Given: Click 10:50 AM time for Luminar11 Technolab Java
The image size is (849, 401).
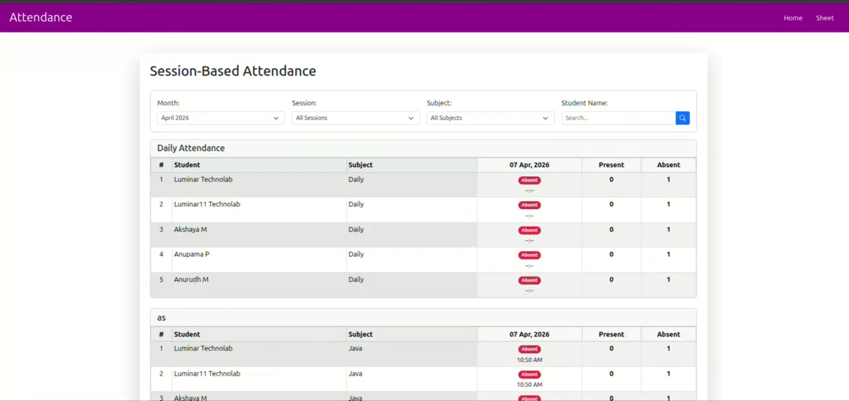Looking at the screenshot, I should tap(529, 385).
